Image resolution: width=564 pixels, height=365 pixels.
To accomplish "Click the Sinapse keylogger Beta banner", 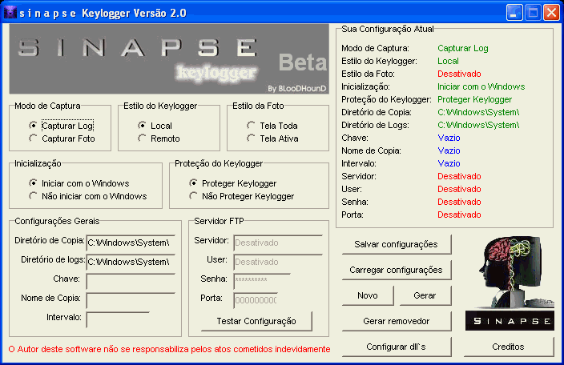I will [x=169, y=60].
